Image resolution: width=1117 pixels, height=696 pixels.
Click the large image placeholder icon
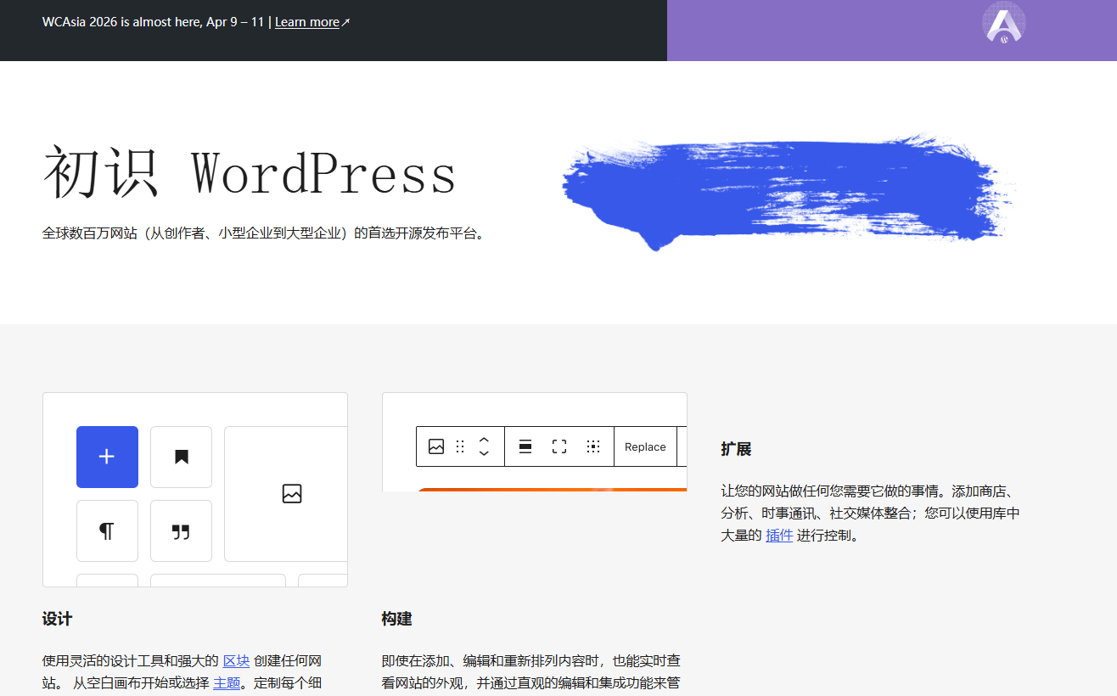click(x=292, y=493)
